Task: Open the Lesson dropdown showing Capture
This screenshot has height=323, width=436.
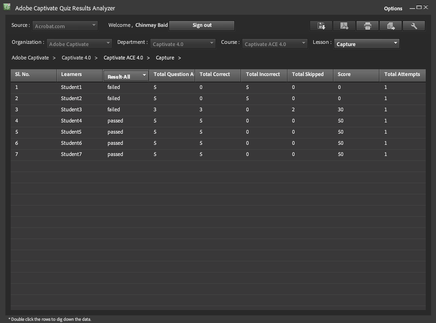Action: 366,44
